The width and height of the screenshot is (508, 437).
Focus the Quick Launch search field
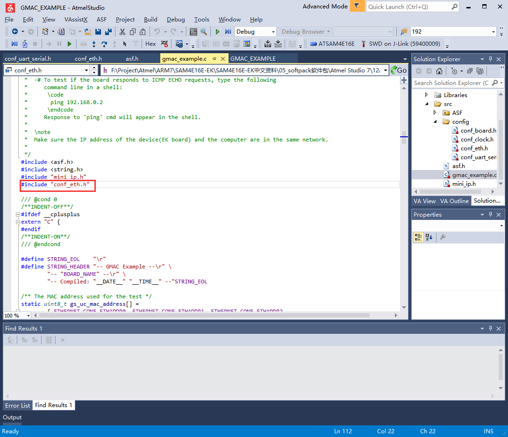pos(412,7)
